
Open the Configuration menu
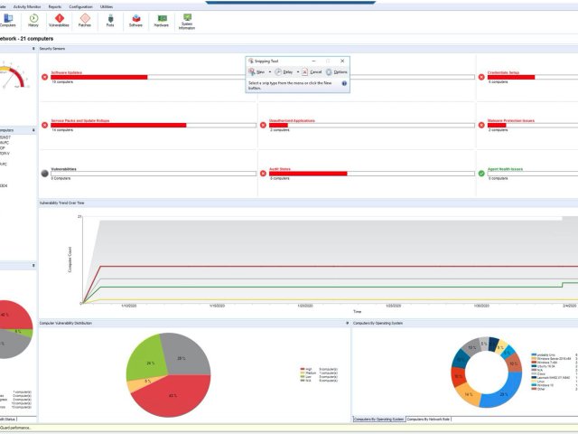pyautogui.click(x=81, y=5)
